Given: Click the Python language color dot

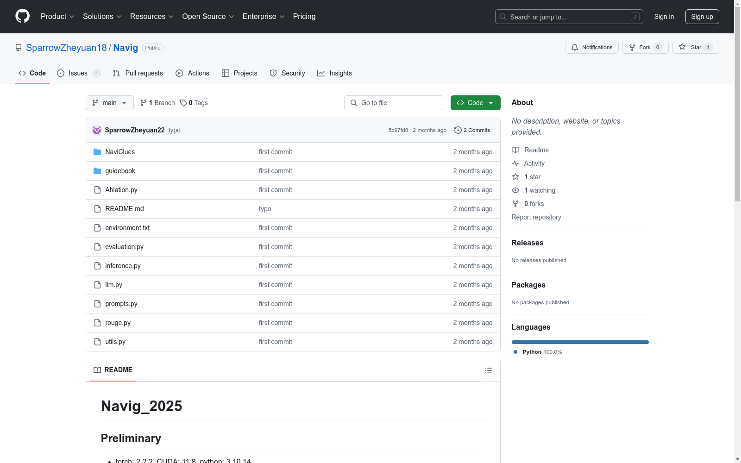Looking at the screenshot, I should pos(515,352).
